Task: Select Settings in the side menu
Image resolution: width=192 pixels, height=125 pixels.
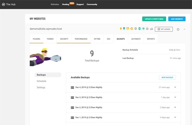Action: click(x=41, y=87)
